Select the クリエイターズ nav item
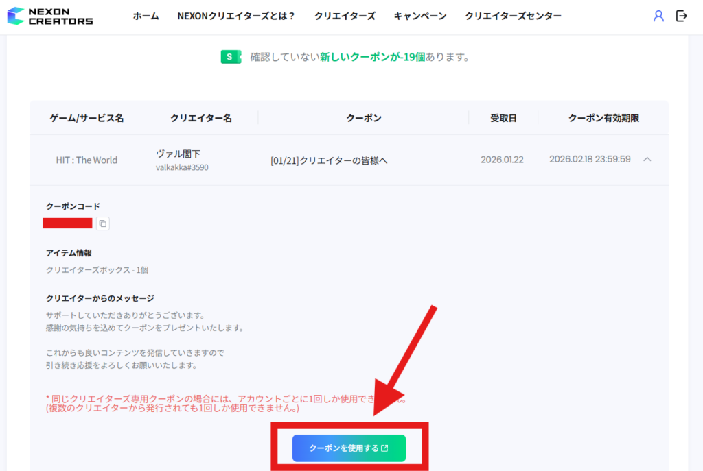This screenshot has height=471, width=703. click(345, 16)
